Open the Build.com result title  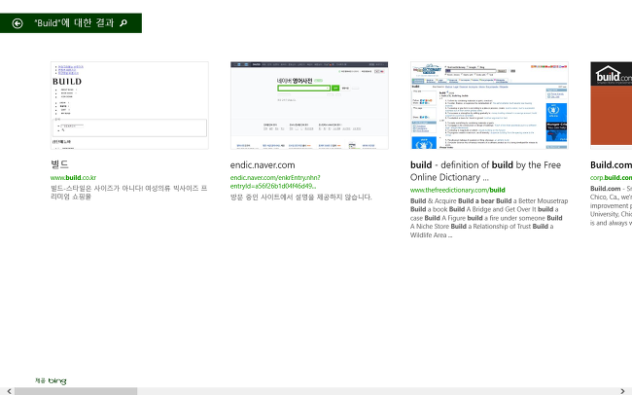tap(611, 165)
